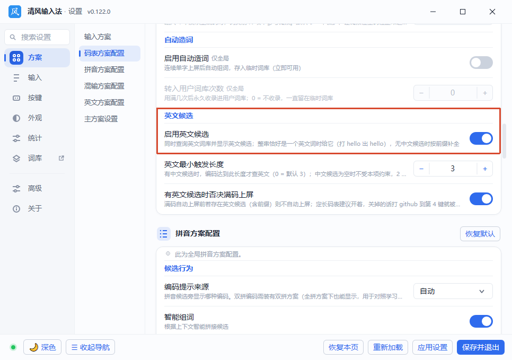Screen dimensions: 512x360
Task: Toggle 有英文候选时否决满码上屏 switch
Action: [481, 199]
